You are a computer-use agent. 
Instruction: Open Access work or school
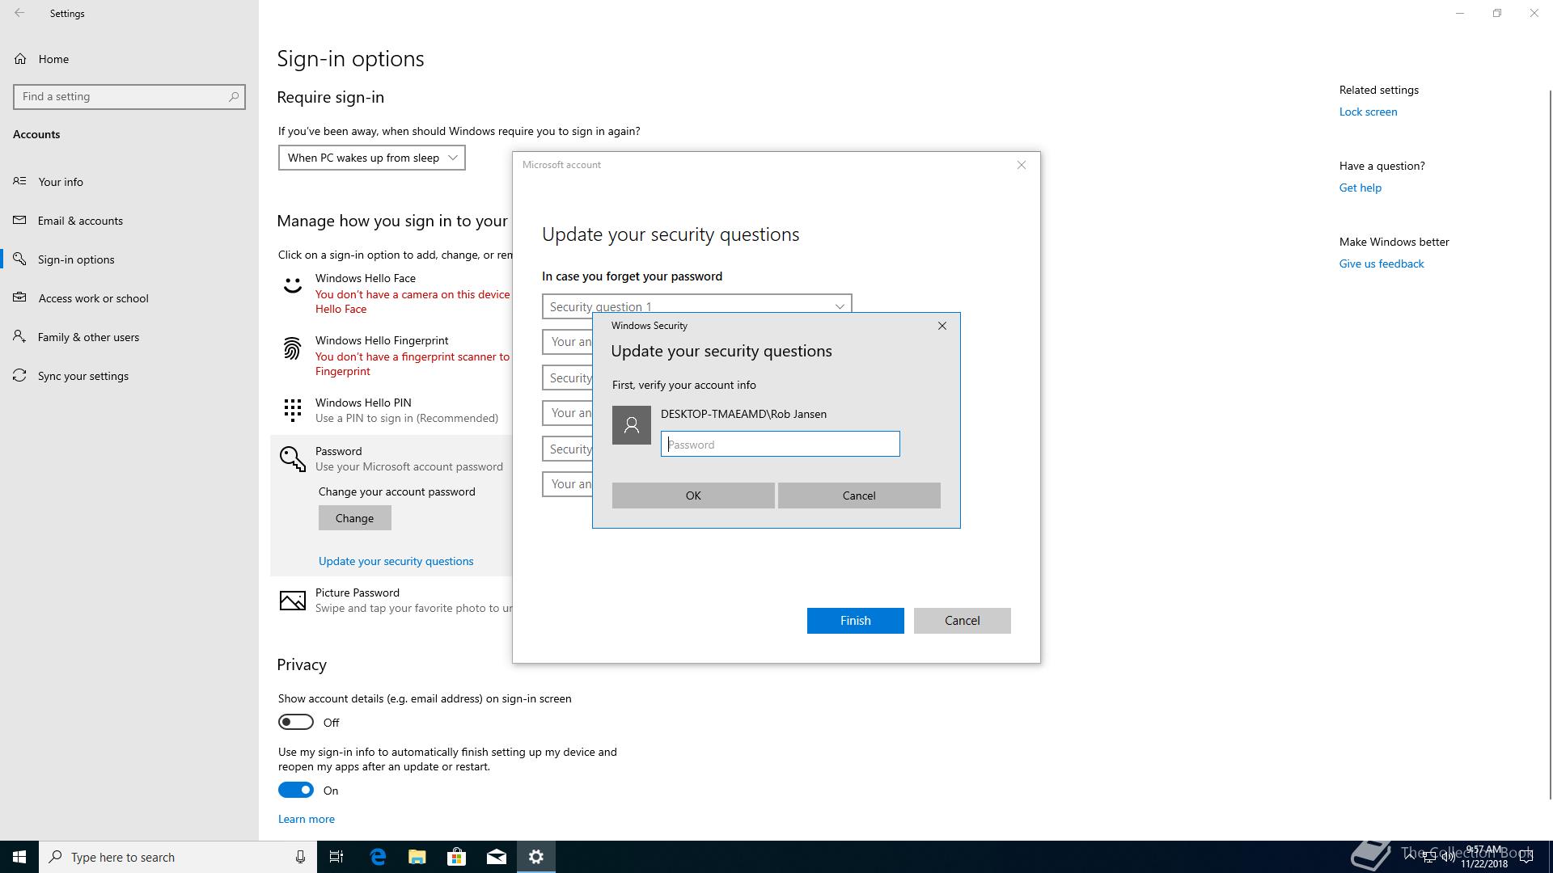(x=93, y=298)
